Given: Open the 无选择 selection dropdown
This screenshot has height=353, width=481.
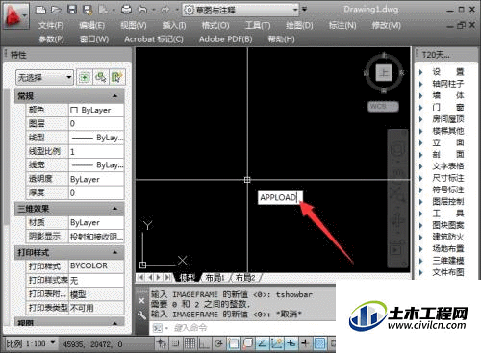Looking at the screenshot, I should 44,77.
